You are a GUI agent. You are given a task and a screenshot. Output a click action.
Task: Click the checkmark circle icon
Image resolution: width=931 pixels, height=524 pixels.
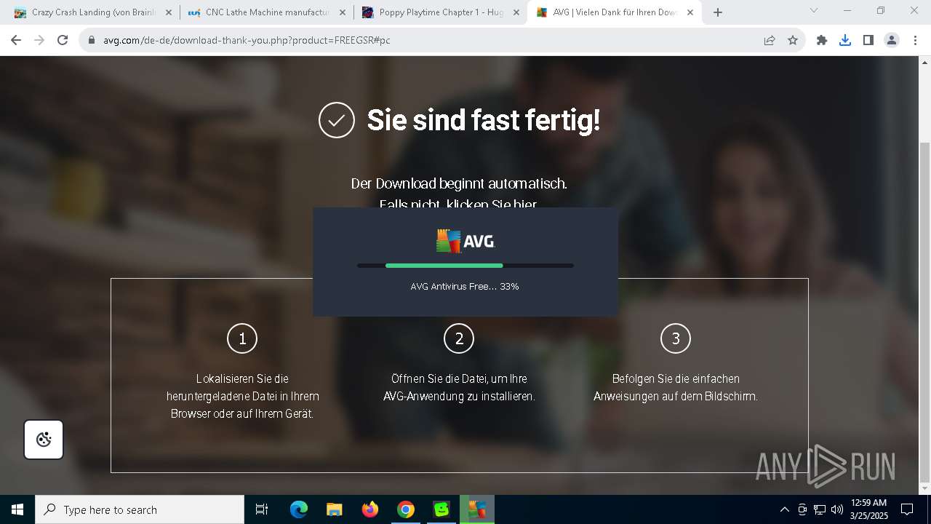[337, 120]
